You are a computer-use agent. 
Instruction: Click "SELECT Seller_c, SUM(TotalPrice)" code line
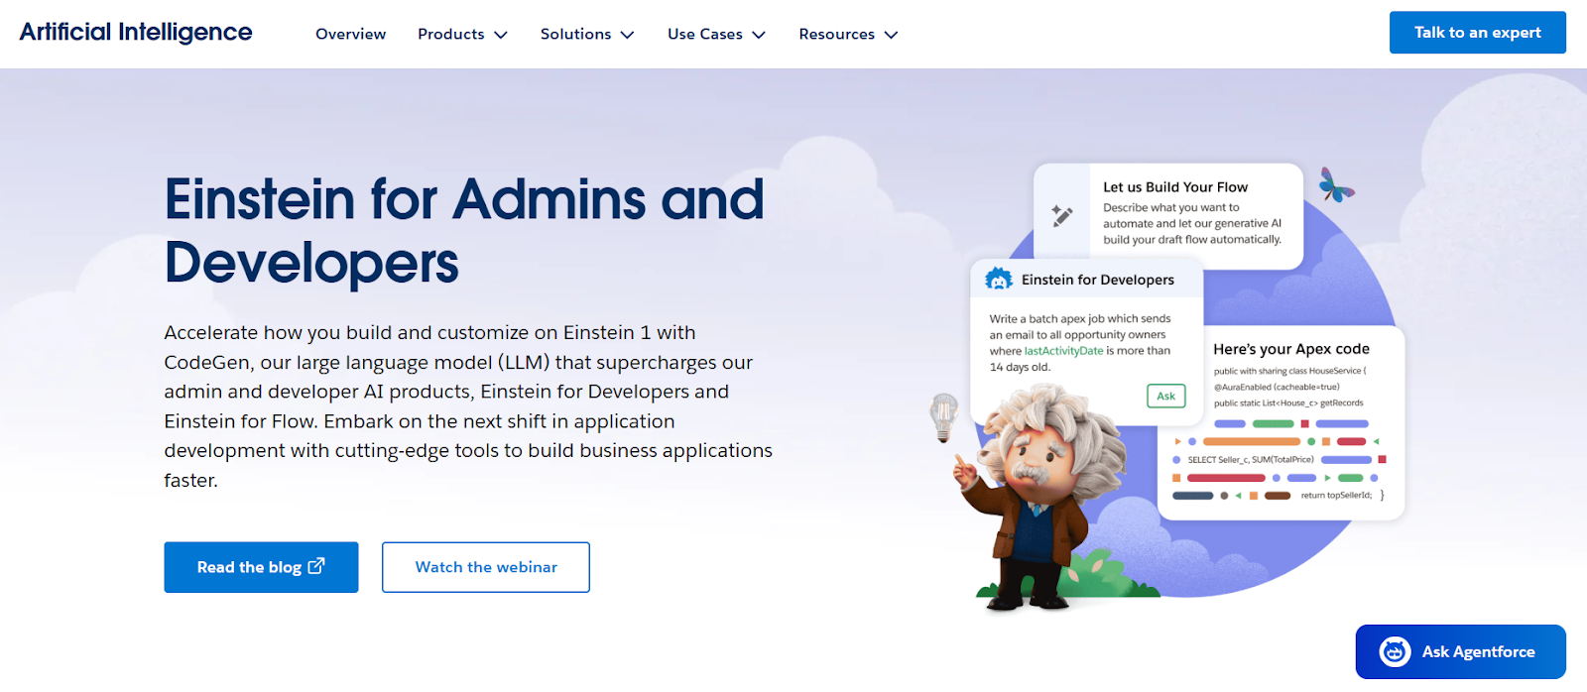1251,460
